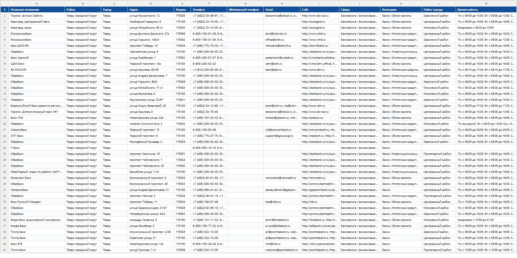Select email cell 'office@rshb.ru'

(x=282, y=40)
